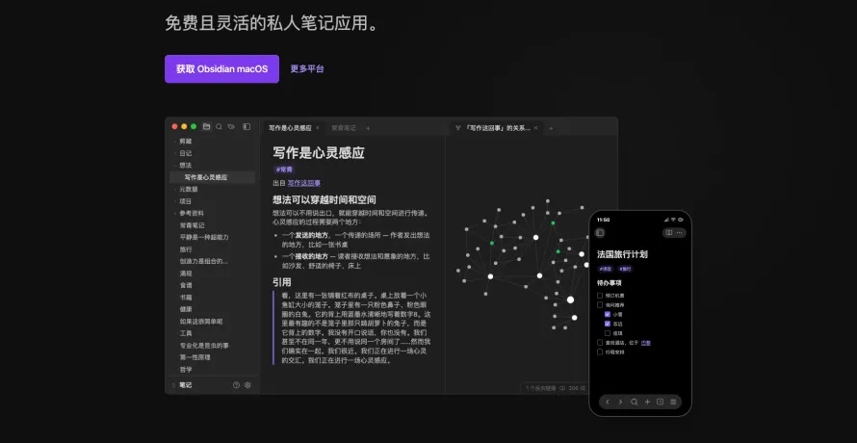The image size is (857, 443).
Task: Check the 询问推荐 checkbox on phone
Action: (600, 304)
